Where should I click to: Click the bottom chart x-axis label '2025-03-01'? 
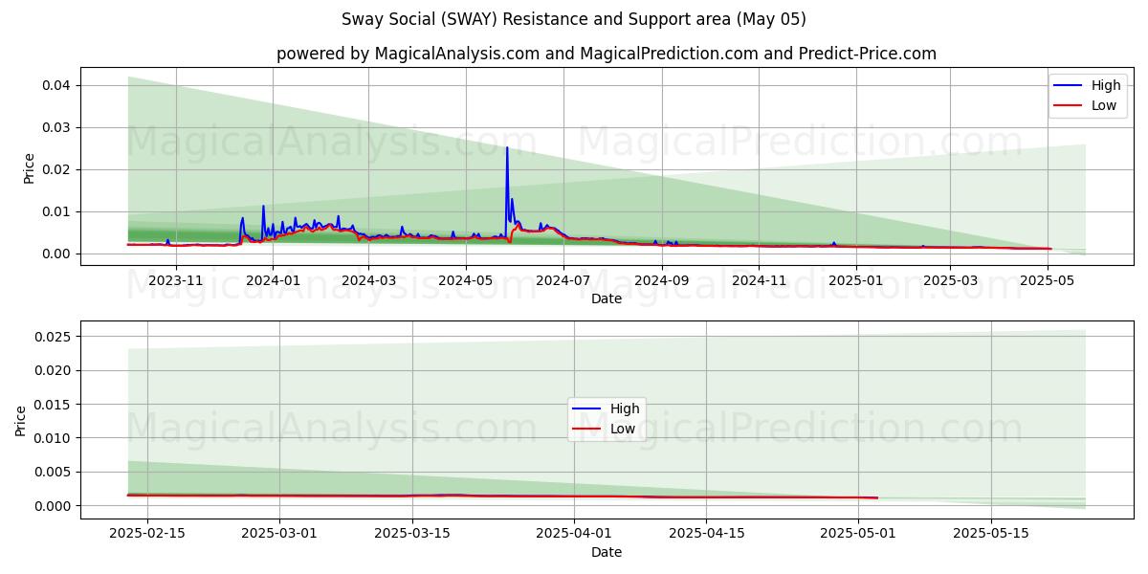click(279, 534)
